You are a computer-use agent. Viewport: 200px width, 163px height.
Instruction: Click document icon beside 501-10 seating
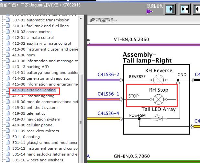pos(8,136)
